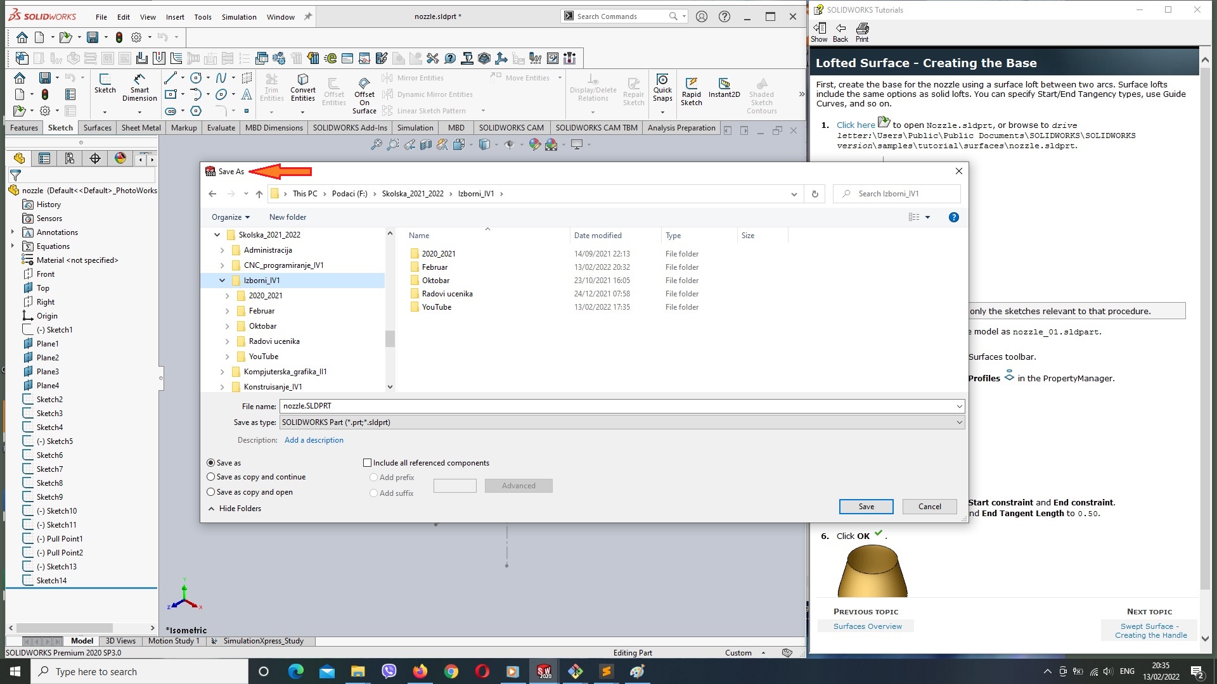Viewport: 1217px width, 684px height.
Task: Check 'Include all referenced components'
Action: pos(367,463)
